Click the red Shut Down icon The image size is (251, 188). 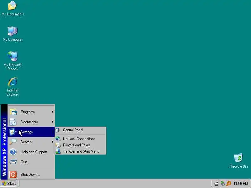pyautogui.click(x=13, y=175)
